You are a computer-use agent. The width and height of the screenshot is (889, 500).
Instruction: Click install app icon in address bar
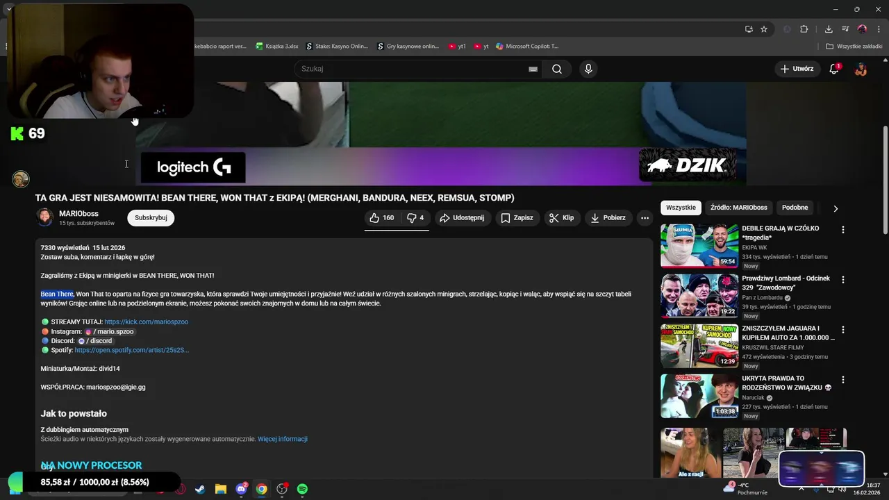pos(749,29)
